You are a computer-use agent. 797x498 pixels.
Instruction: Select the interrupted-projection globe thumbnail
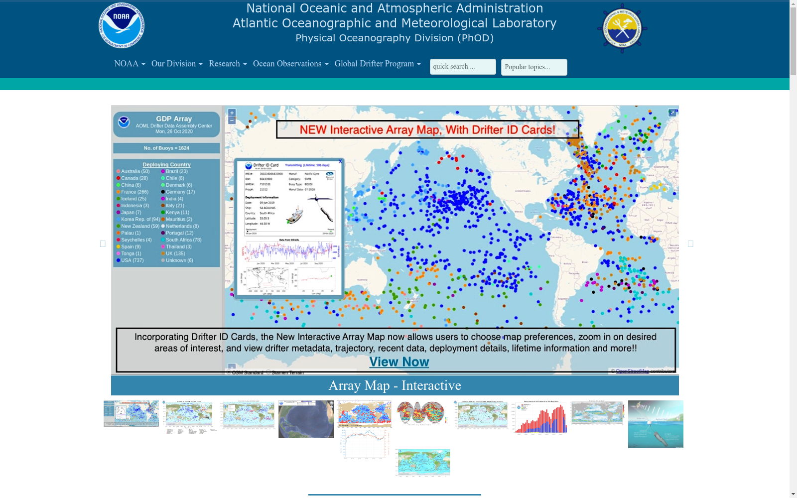point(422,413)
